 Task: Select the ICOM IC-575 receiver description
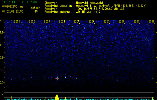click(100, 9)
